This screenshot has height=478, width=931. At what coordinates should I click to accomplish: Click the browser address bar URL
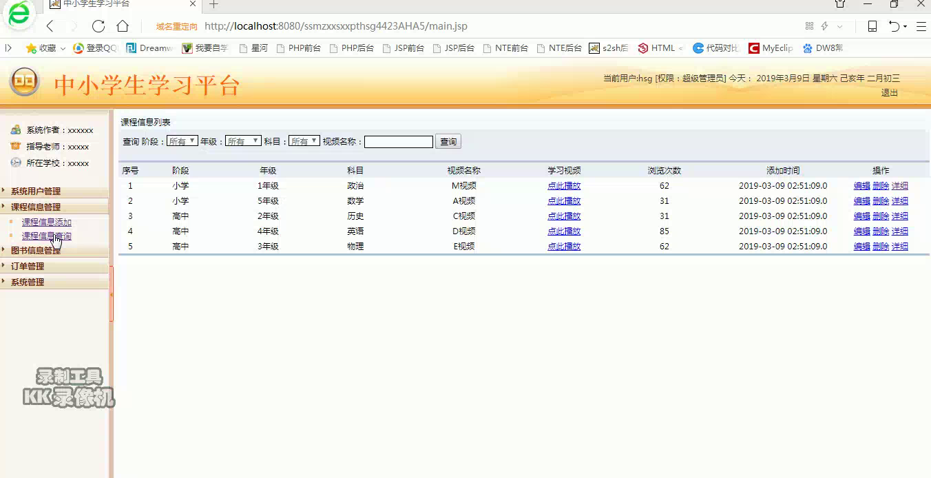coord(336,26)
